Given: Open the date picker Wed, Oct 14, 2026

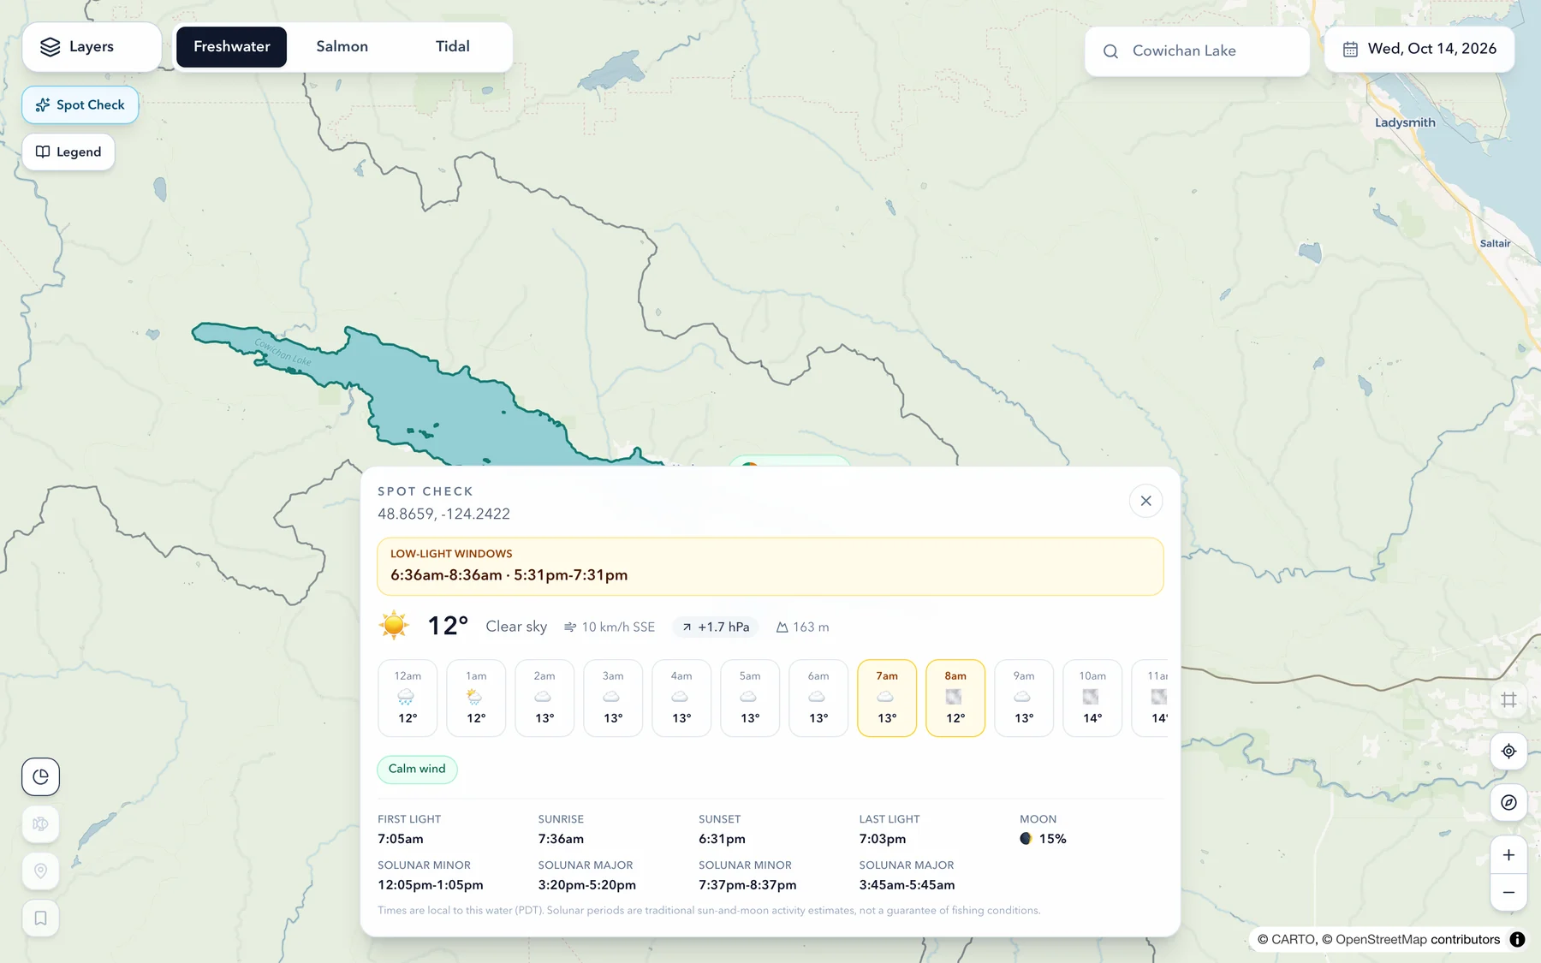Looking at the screenshot, I should point(1419,49).
